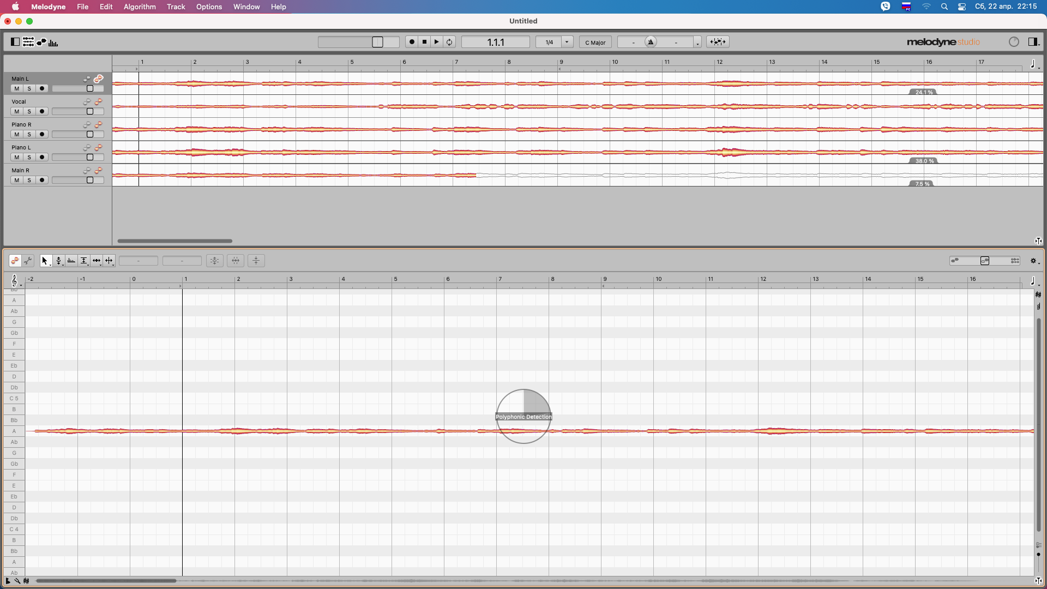The image size is (1047, 589).
Task: Toggle cycle loop mode
Action: coord(449,42)
